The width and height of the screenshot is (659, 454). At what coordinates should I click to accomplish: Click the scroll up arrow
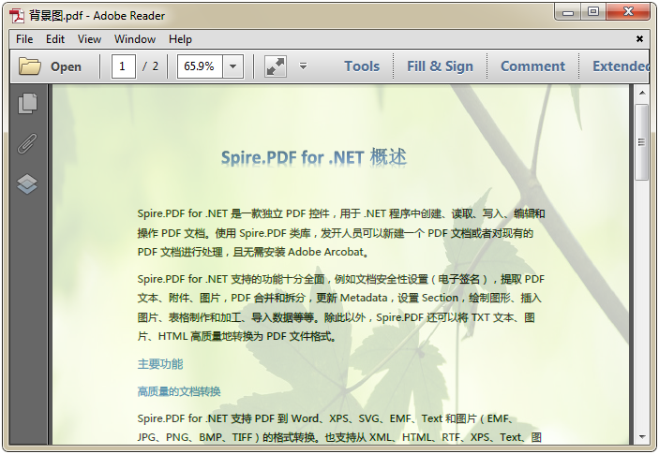tap(642, 93)
